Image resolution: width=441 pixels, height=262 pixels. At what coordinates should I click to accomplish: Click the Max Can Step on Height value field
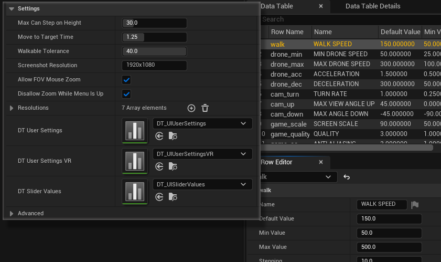(x=154, y=23)
